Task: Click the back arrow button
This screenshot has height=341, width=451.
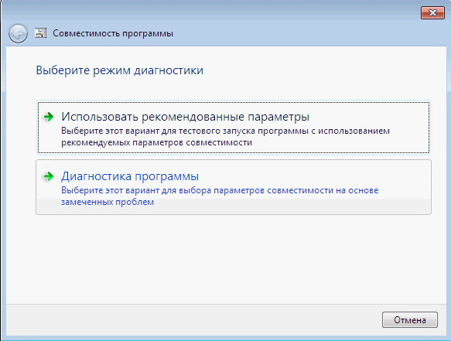Action: point(18,34)
